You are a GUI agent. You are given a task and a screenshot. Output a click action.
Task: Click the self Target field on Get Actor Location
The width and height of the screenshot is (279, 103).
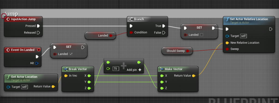pyautogui.click(x=24, y=87)
